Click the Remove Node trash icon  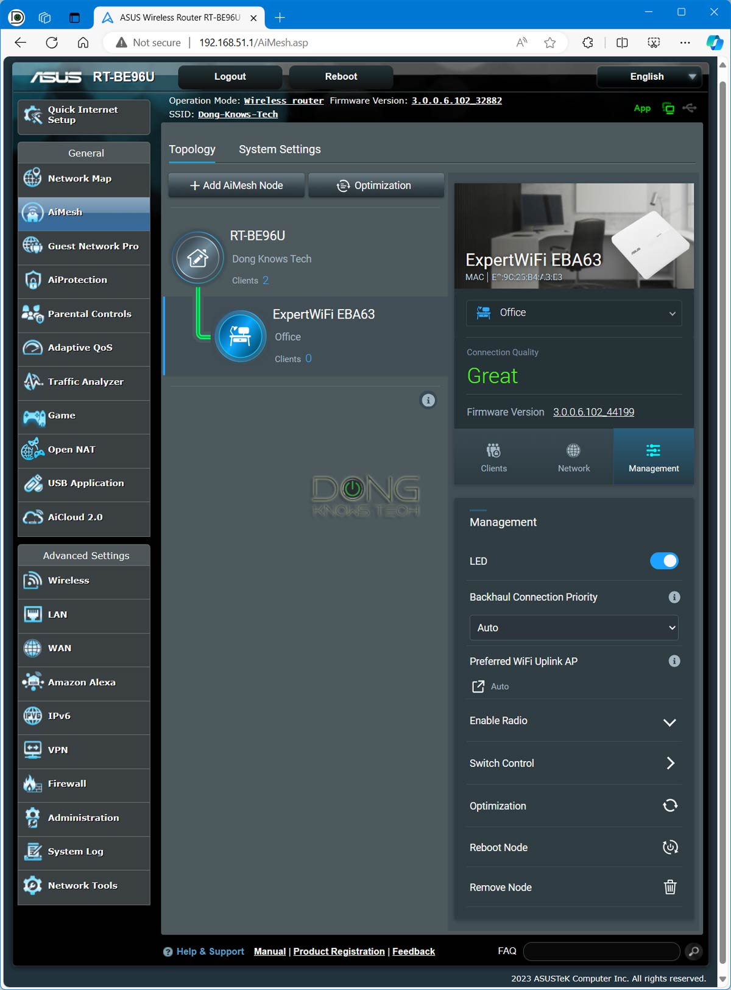pos(670,887)
